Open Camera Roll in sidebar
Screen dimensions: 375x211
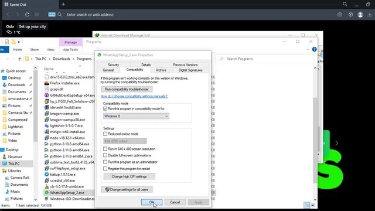[x=19, y=178]
